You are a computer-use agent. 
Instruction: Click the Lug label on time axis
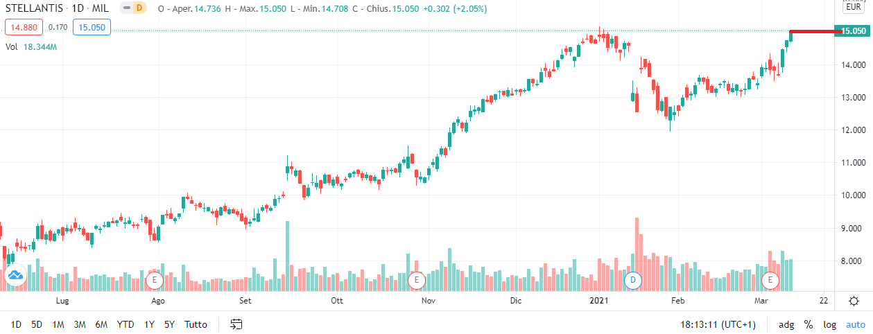click(x=62, y=301)
